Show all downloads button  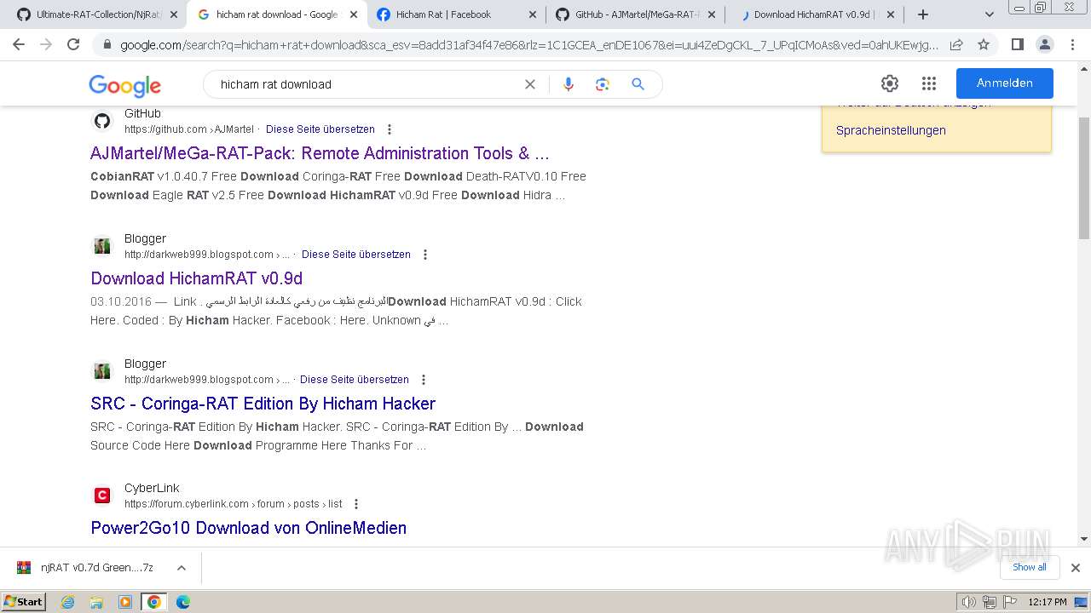[x=1030, y=567]
